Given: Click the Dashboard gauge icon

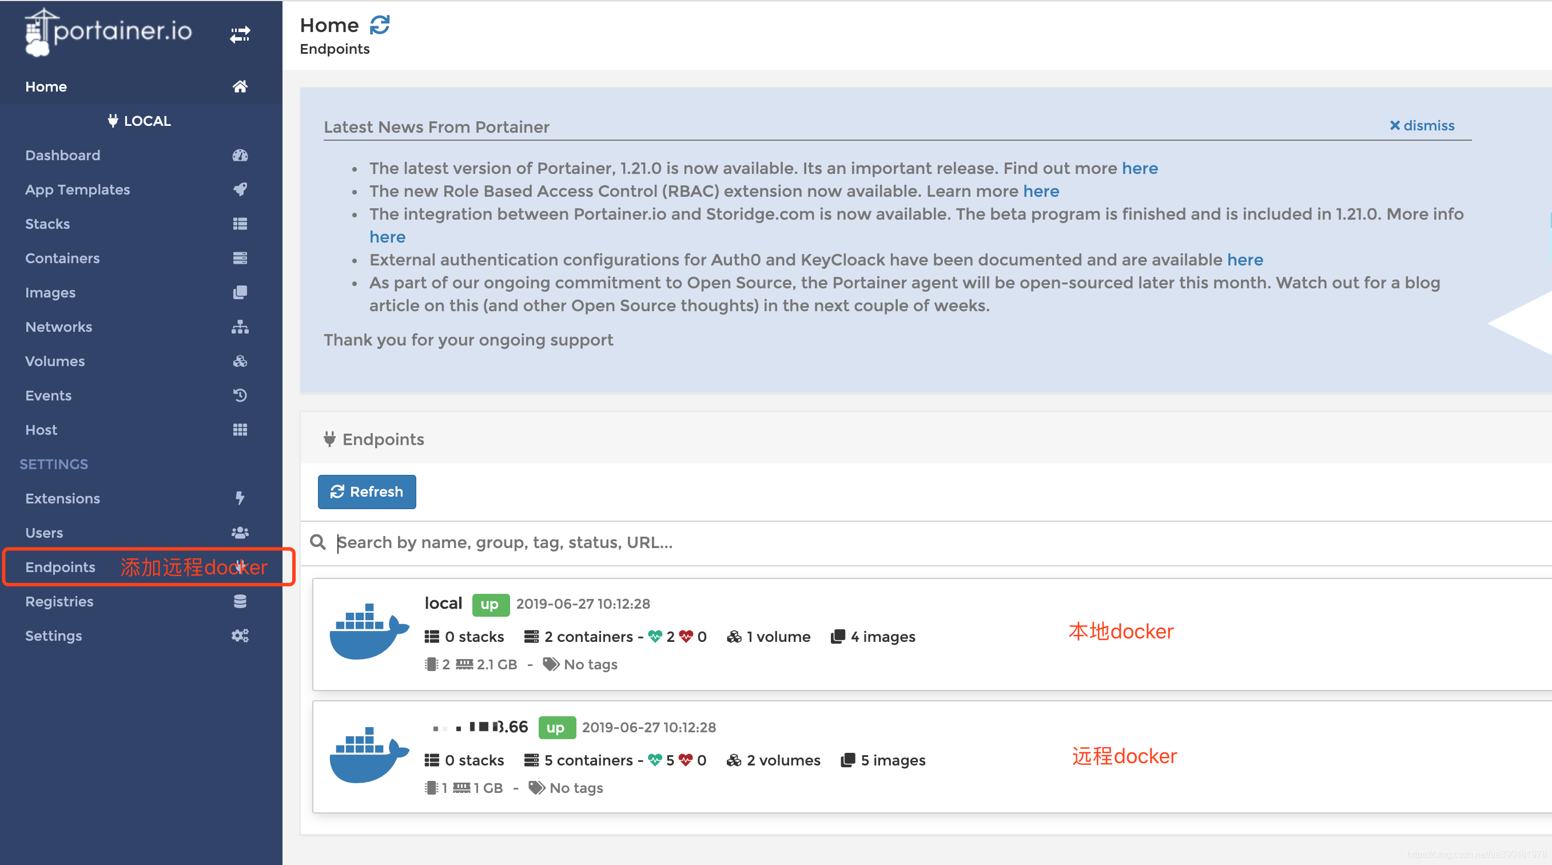Looking at the screenshot, I should click(x=240, y=155).
